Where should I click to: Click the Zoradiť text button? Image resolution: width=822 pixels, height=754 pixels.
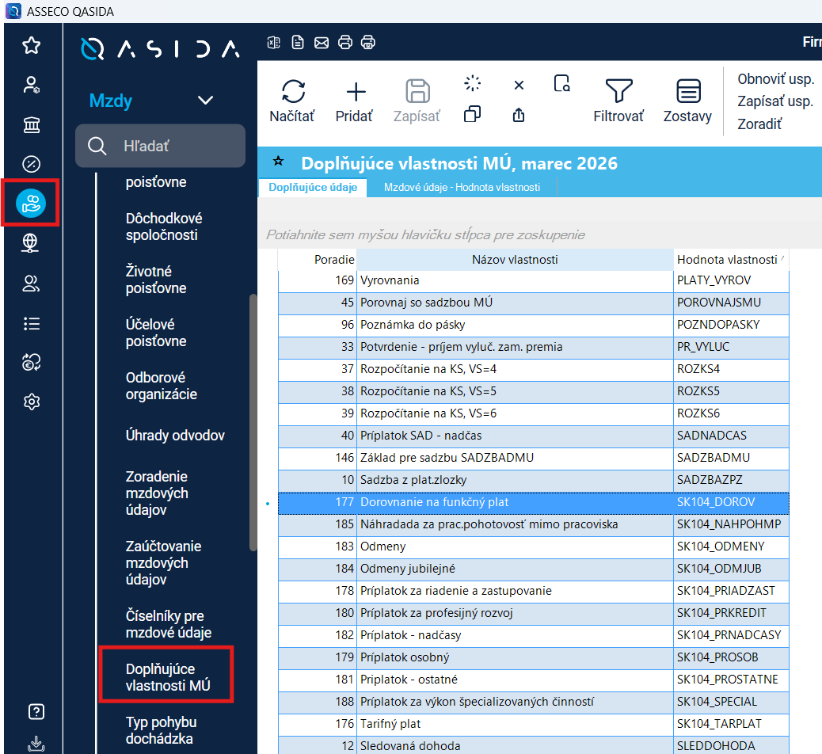(x=759, y=124)
